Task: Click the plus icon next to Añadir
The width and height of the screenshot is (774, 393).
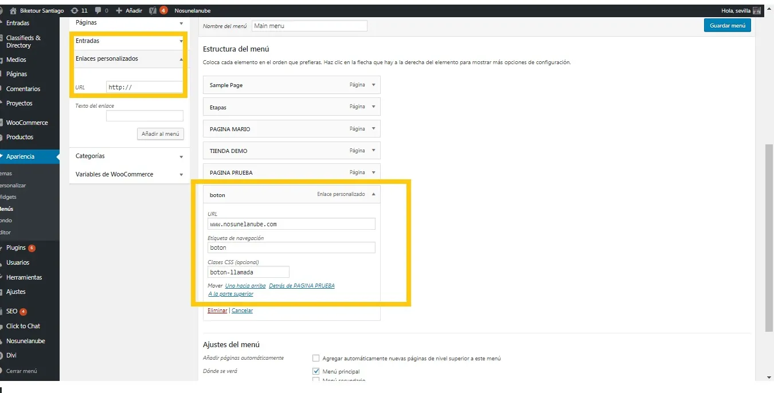Action: (119, 10)
